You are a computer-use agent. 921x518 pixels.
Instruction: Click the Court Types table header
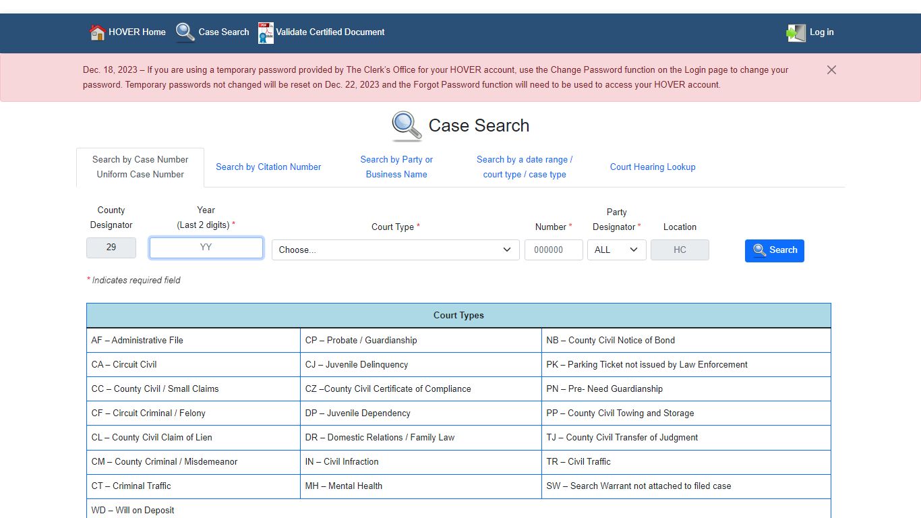click(x=458, y=316)
